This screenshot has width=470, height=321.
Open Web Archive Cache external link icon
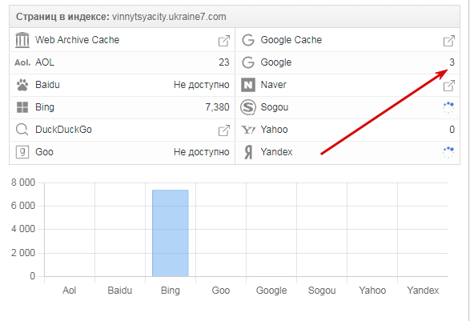point(224,41)
